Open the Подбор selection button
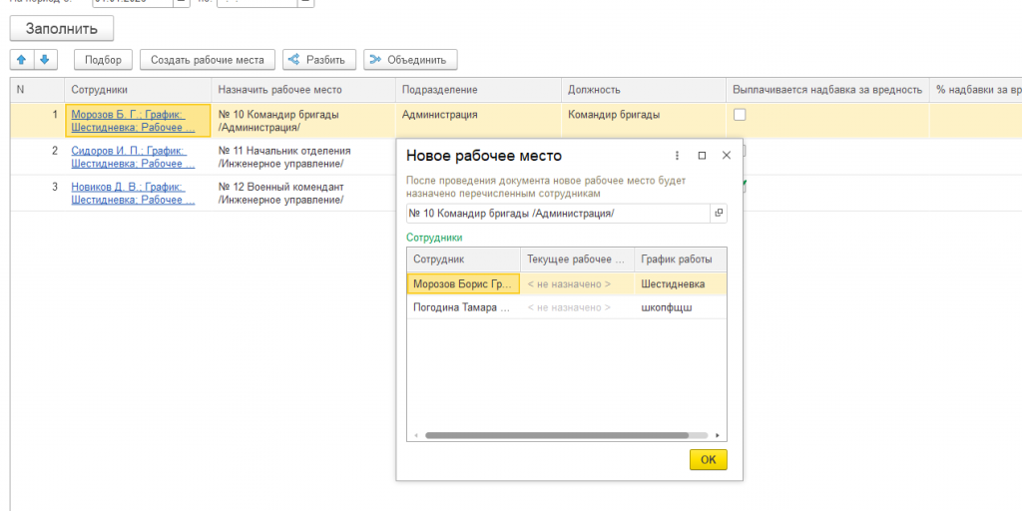Viewport: 1022px width, 511px height. [x=103, y=60]
